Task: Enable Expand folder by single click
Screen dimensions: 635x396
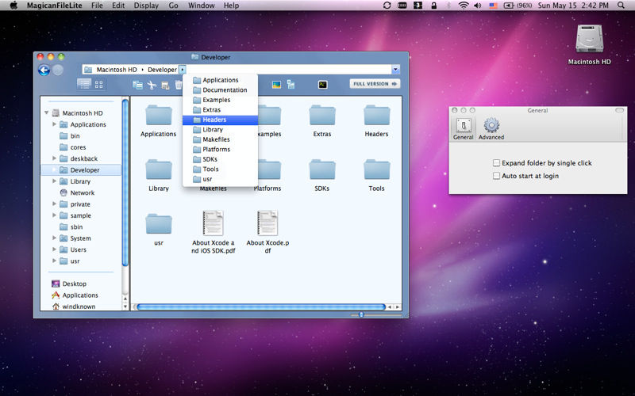Action: (496, 163)
